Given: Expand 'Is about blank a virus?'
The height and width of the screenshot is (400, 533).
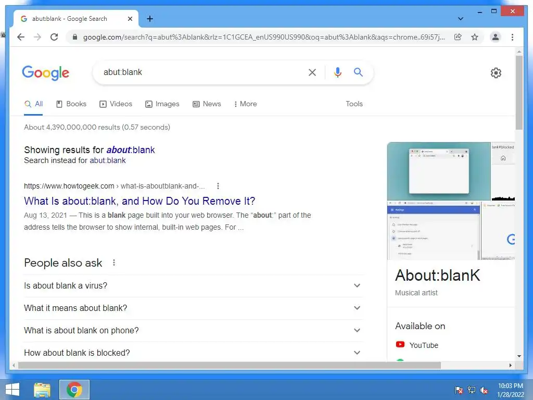Looking at the screenshot, I should (193, 286).
